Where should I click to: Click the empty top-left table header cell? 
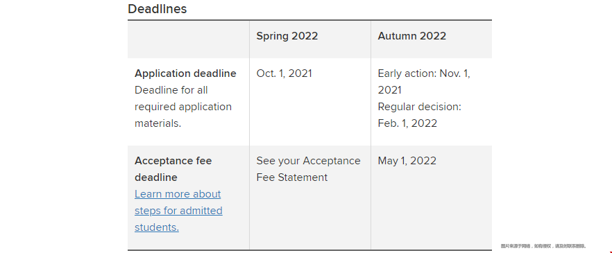[189, 39]
